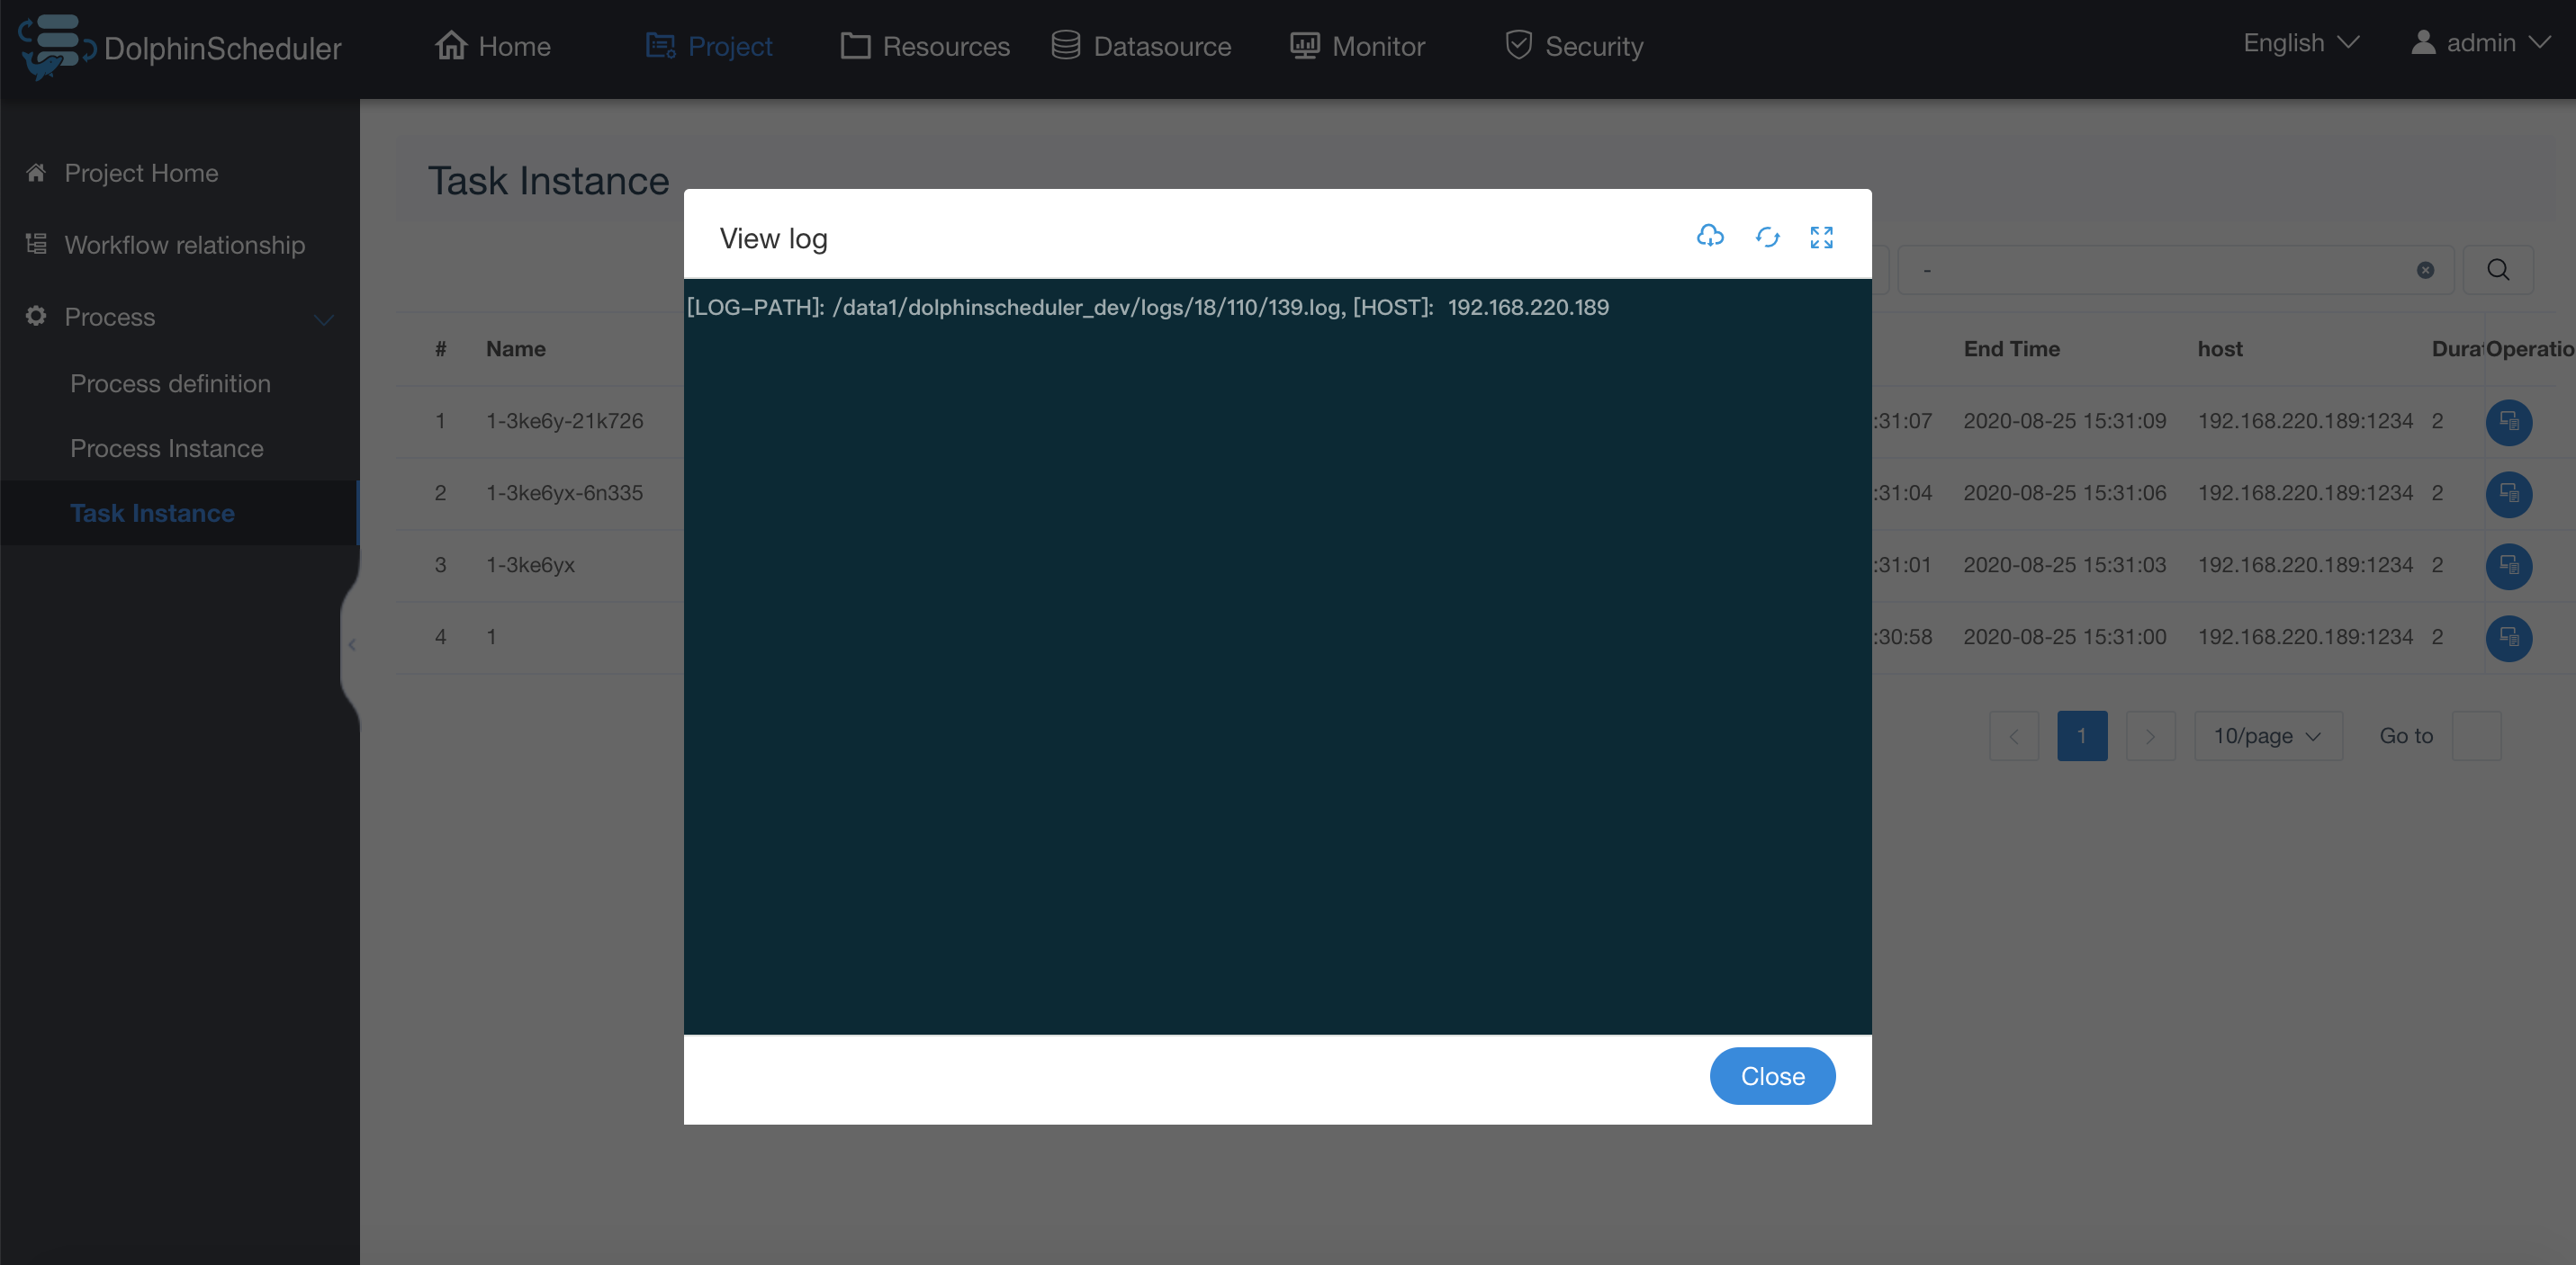Click the search magnifier icon

[2497, 270]
